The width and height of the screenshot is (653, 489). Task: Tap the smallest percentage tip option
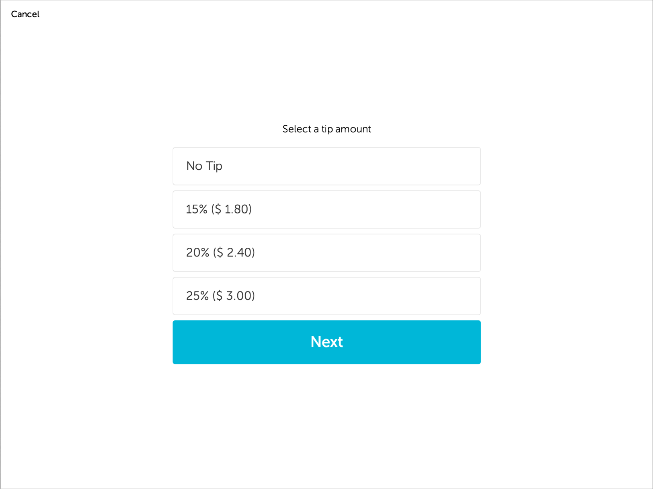click(326, 210)
